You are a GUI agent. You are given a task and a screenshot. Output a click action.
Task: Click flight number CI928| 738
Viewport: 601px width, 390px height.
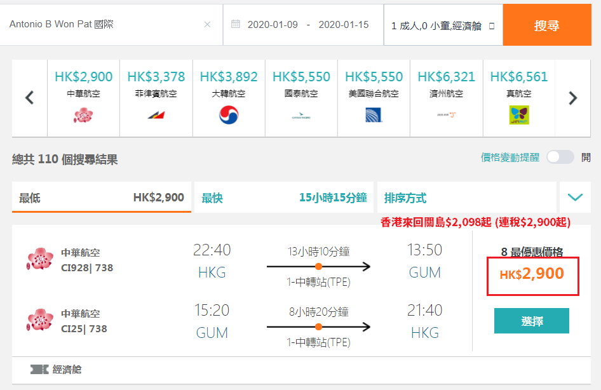[x=87, y=268]
